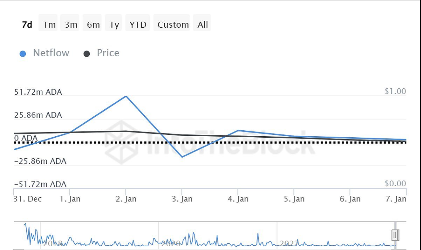Toggle the Netflow series label
The height and width of the screenshot is (250, 421).
click(51, 53)
